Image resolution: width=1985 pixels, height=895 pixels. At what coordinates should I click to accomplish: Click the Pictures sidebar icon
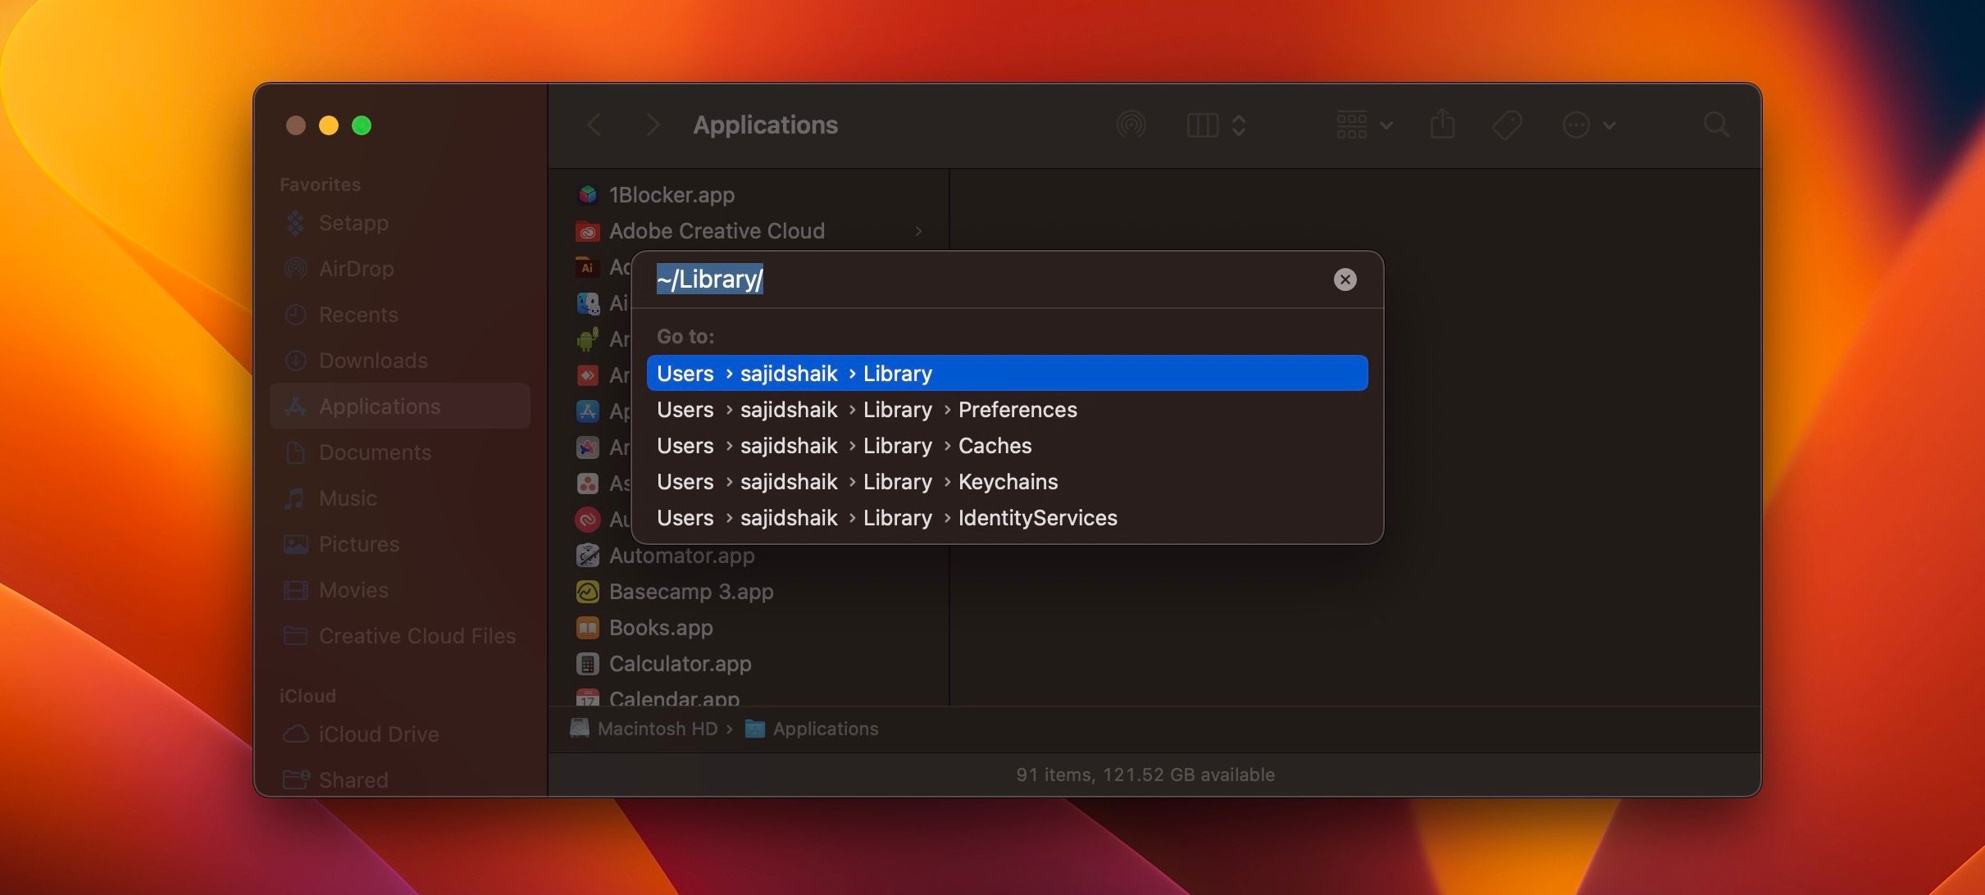click(x=295, y=544)
